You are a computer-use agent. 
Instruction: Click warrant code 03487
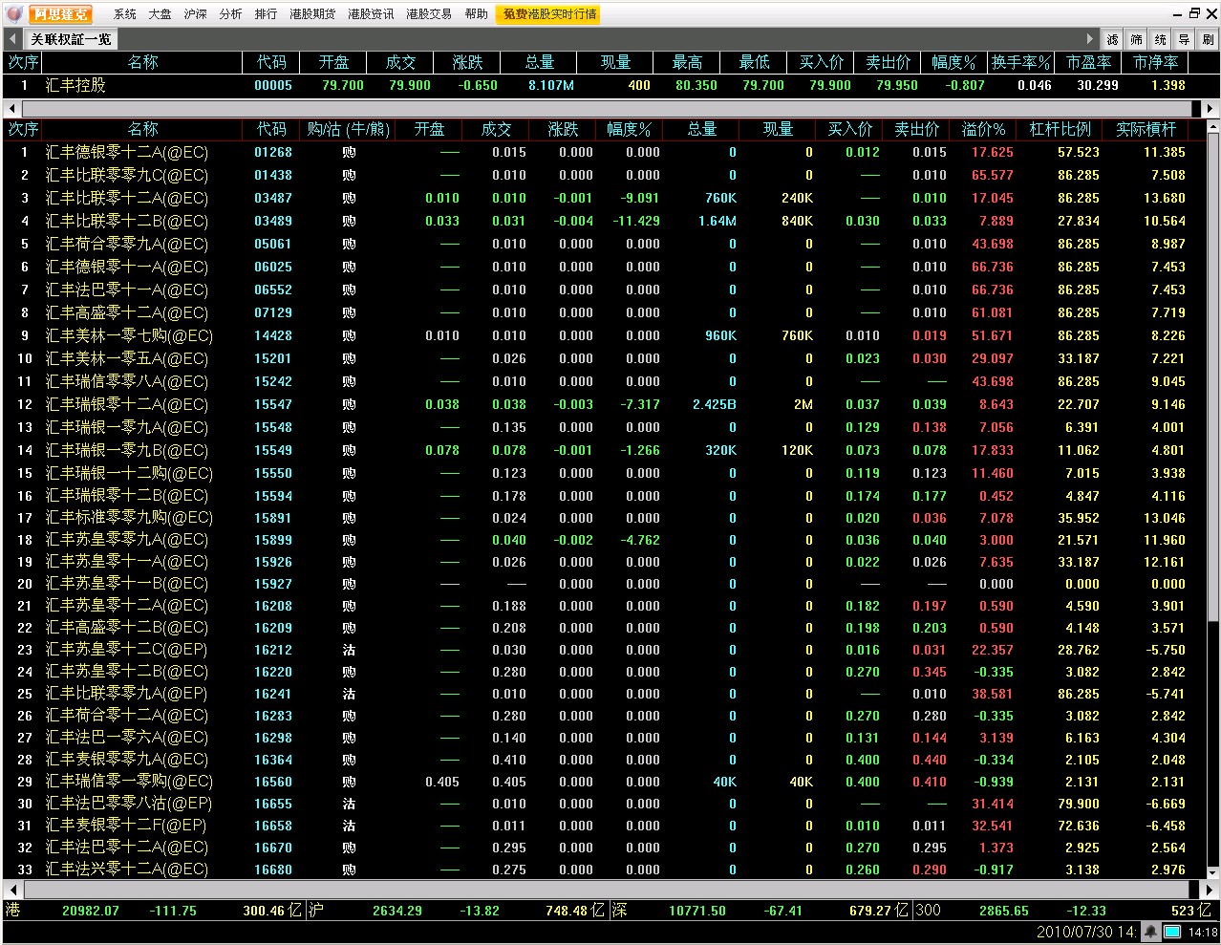pyautogui.click(x=272, y=198)
